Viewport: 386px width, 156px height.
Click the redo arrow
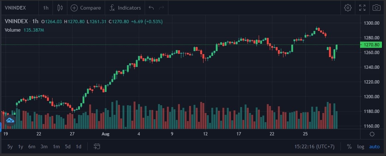(x=161, y=8)
